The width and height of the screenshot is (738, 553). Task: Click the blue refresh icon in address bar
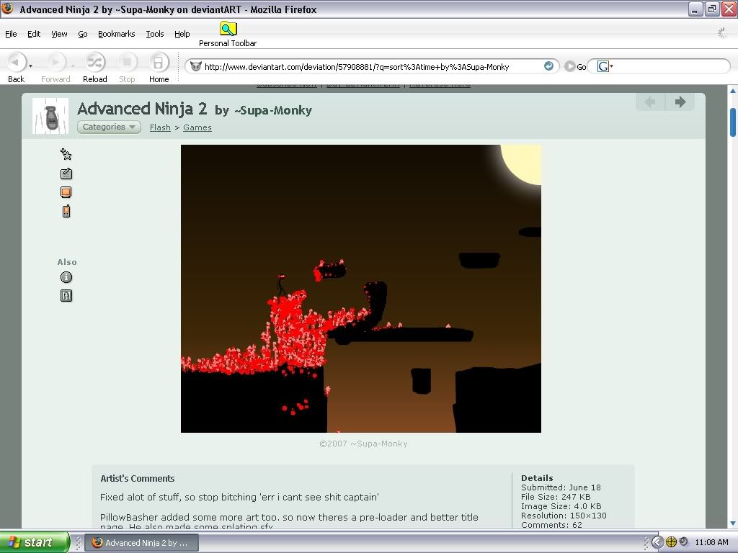click(548, 66)
